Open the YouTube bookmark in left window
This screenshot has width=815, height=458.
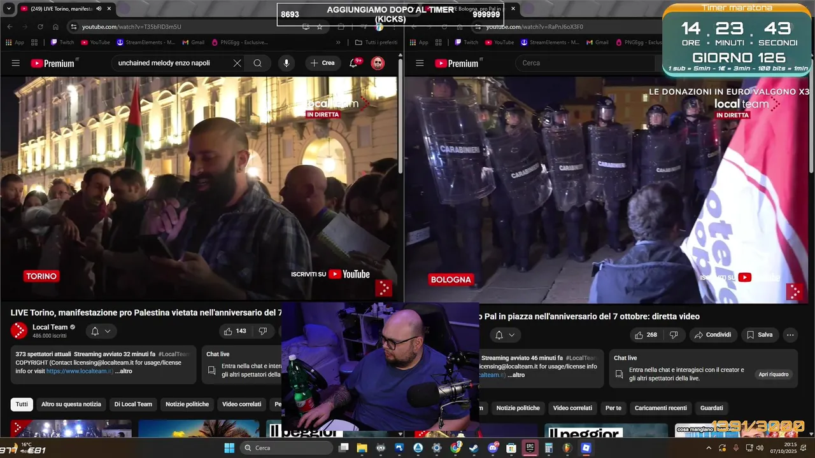pos(95,42)
